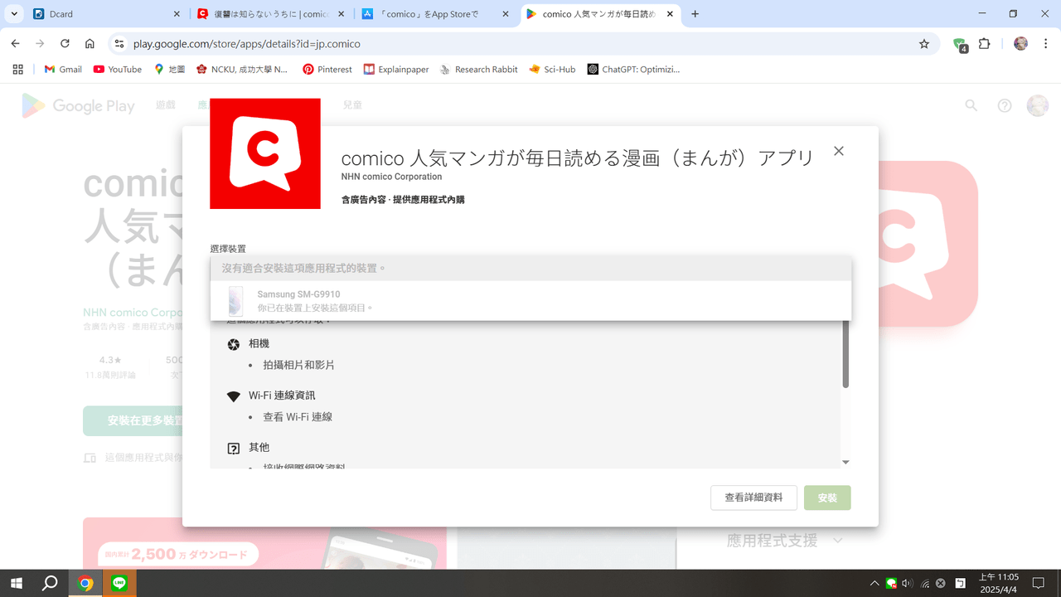
Task: Open the YouTube bookmark
Action: 118,70
